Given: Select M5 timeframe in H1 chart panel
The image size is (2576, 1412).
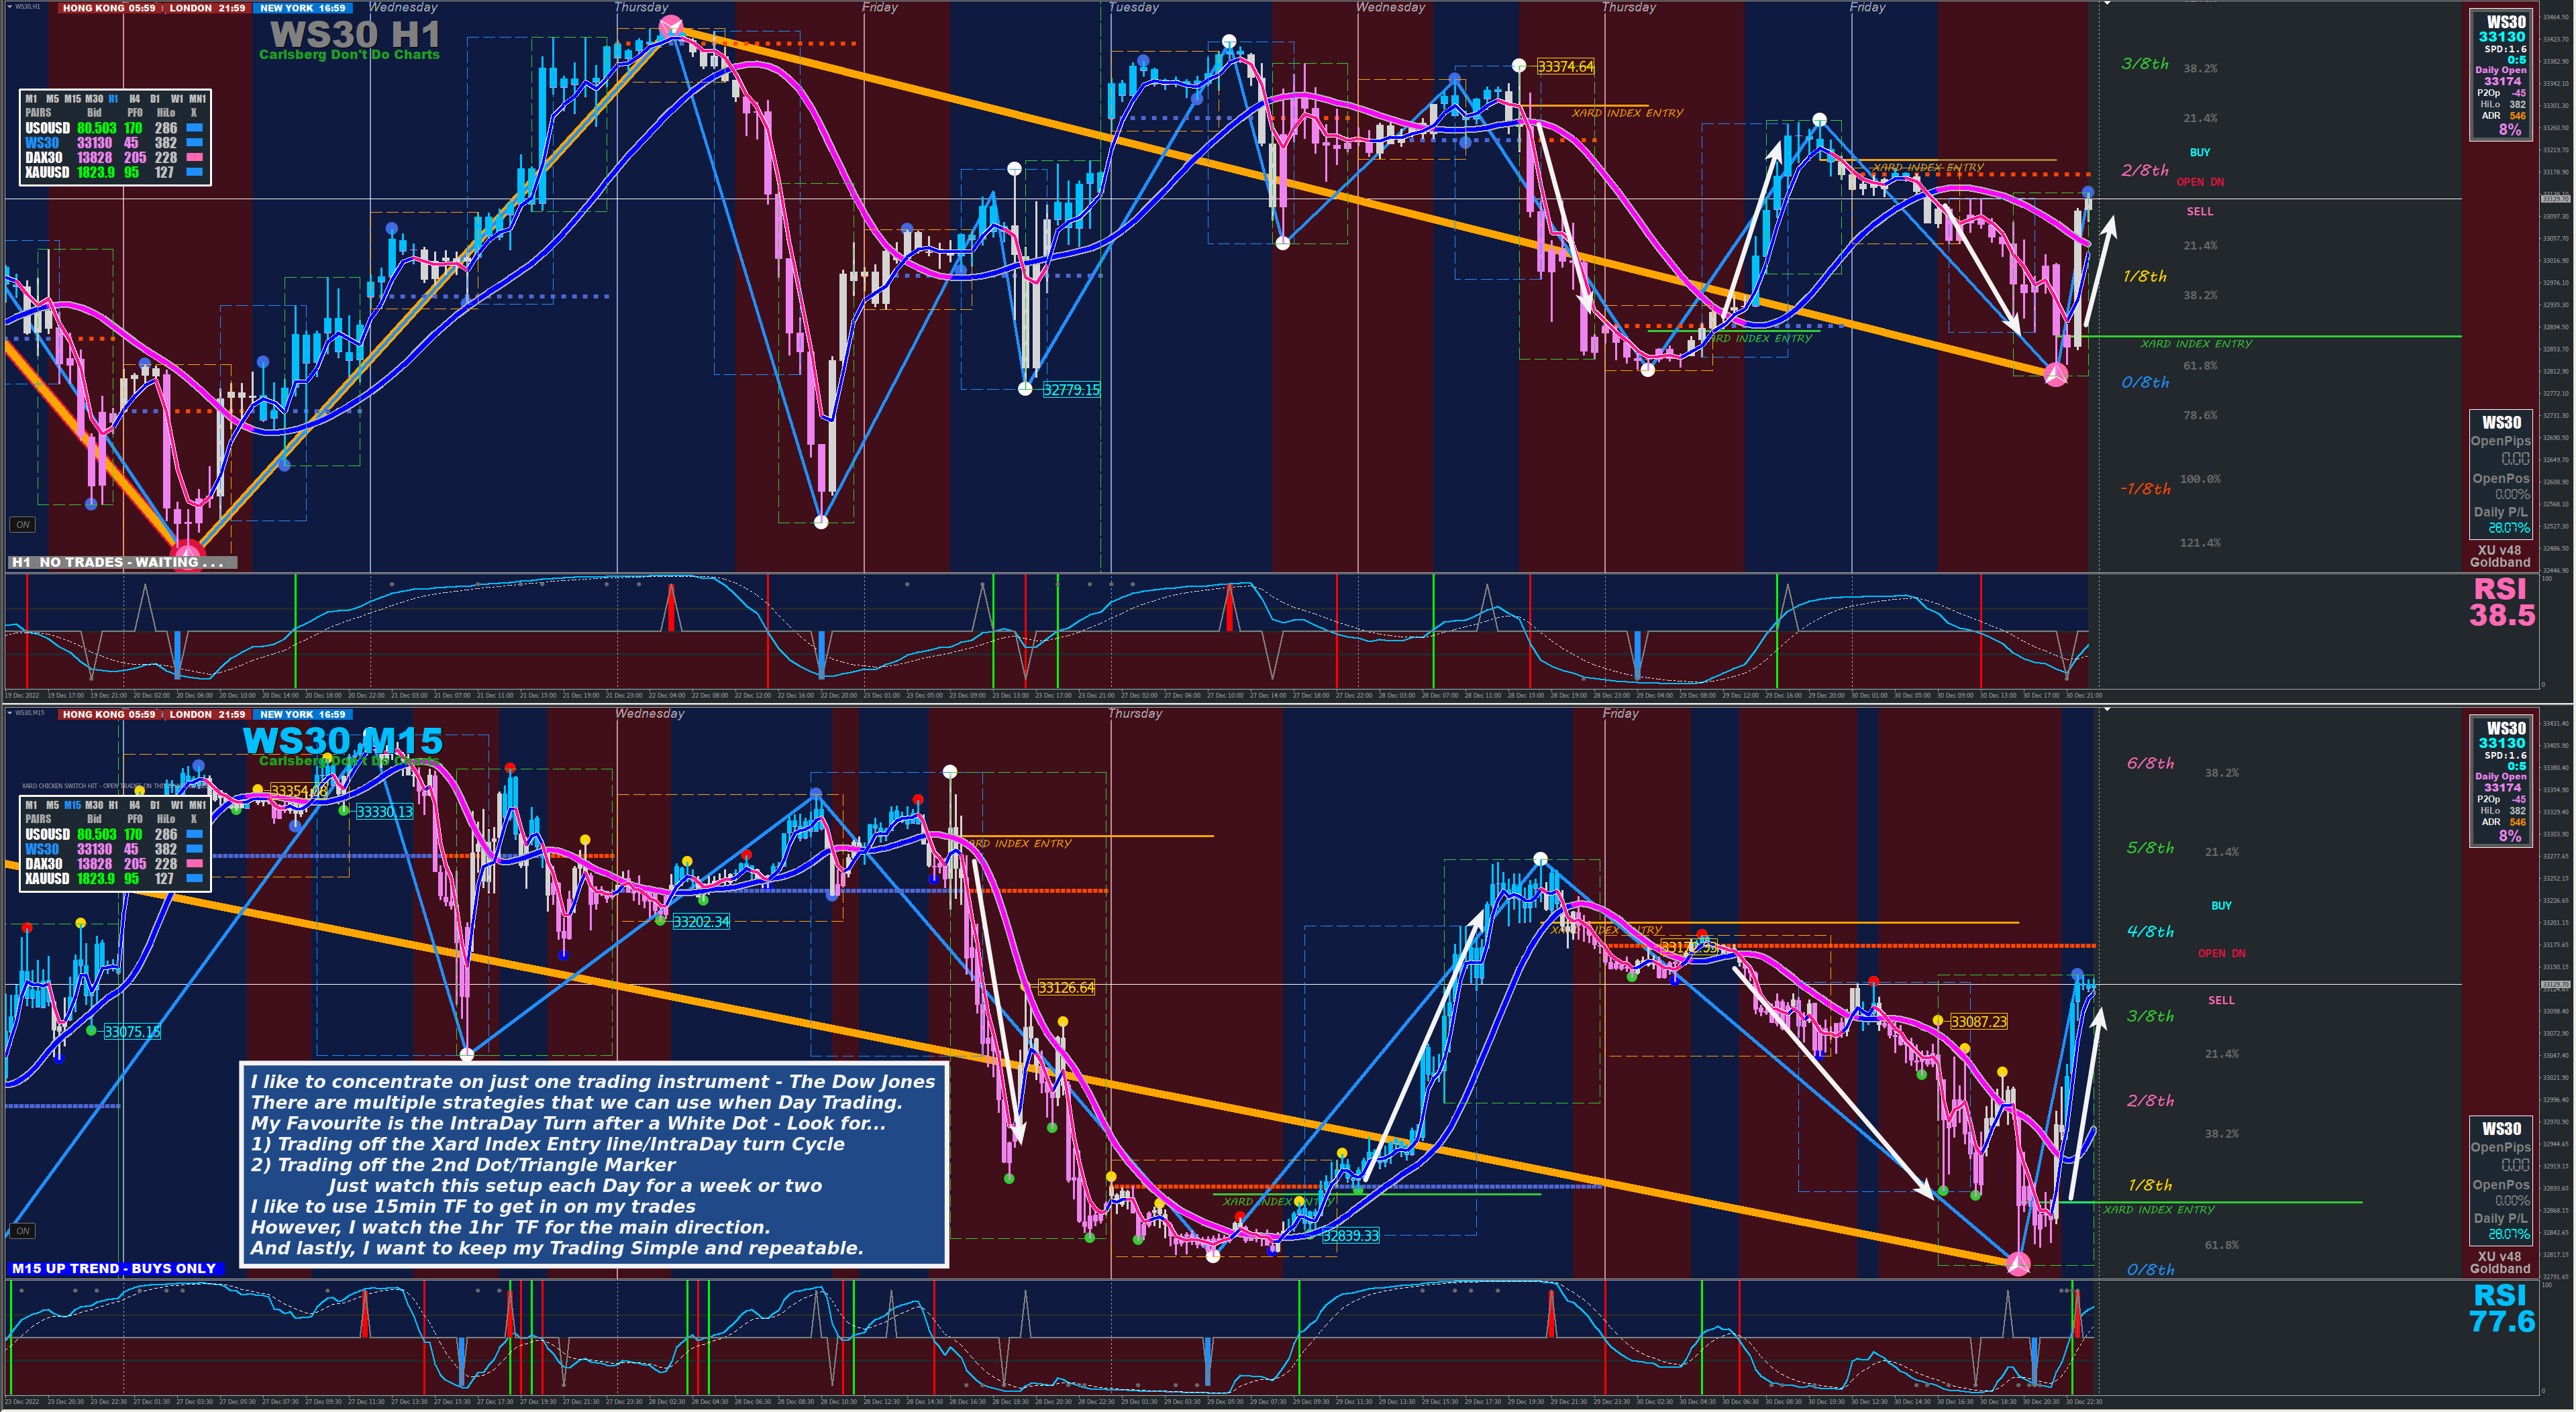Looking at the screenshot, I should pos(52,99).
